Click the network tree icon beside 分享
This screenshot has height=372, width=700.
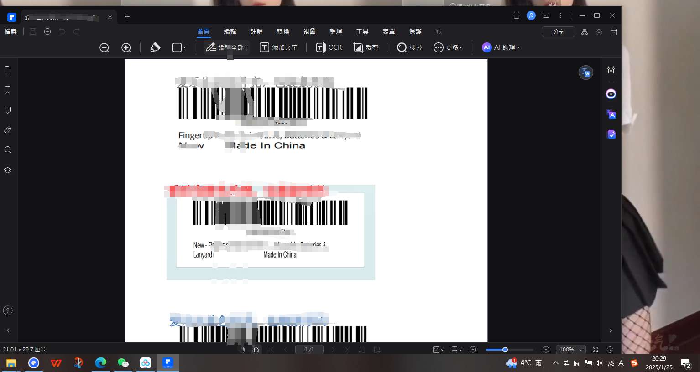585,32
